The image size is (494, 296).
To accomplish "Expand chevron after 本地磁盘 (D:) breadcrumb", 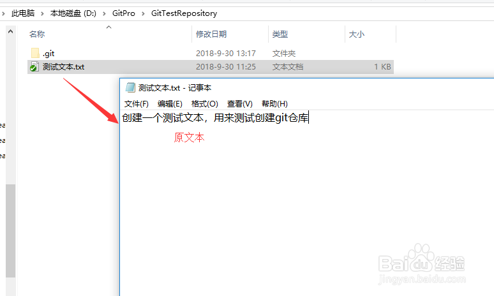I will (x=104, y=13).
